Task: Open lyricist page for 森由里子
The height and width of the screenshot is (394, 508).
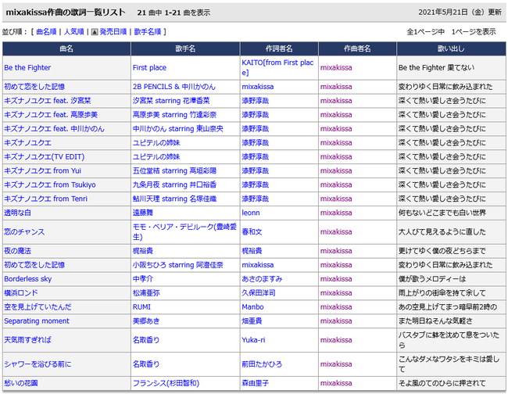Action: (256, 383)
